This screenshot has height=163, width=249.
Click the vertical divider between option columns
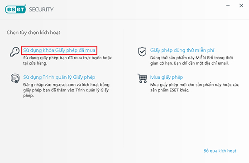124,88
